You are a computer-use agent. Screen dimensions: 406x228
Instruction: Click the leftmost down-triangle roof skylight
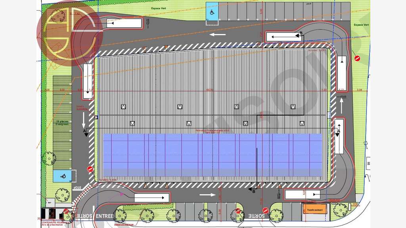tap(132, 123)
